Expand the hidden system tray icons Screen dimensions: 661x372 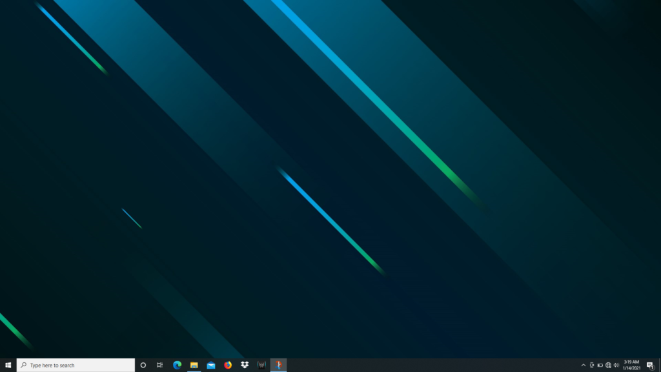click(x=584, y=366)
